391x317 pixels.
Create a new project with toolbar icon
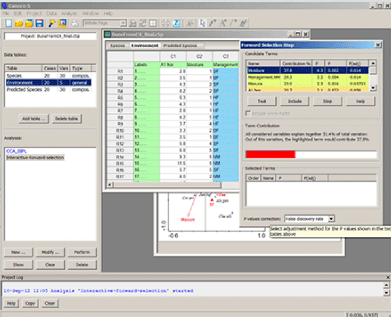[9, 23]
